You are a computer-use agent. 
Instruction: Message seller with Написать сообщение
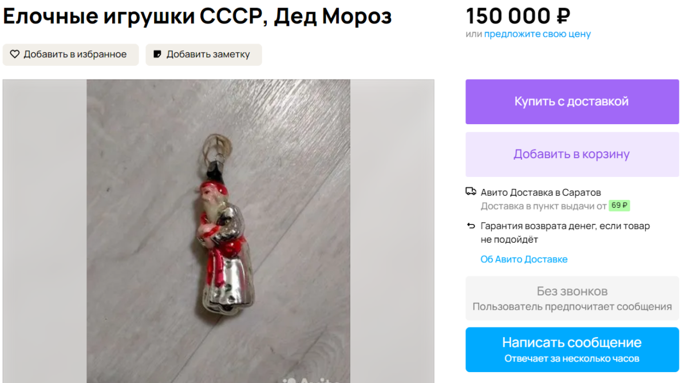point(572,349)
